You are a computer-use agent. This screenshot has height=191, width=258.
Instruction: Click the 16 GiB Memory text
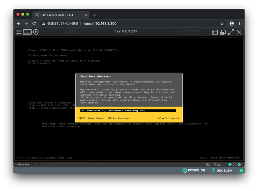point(39,63)
